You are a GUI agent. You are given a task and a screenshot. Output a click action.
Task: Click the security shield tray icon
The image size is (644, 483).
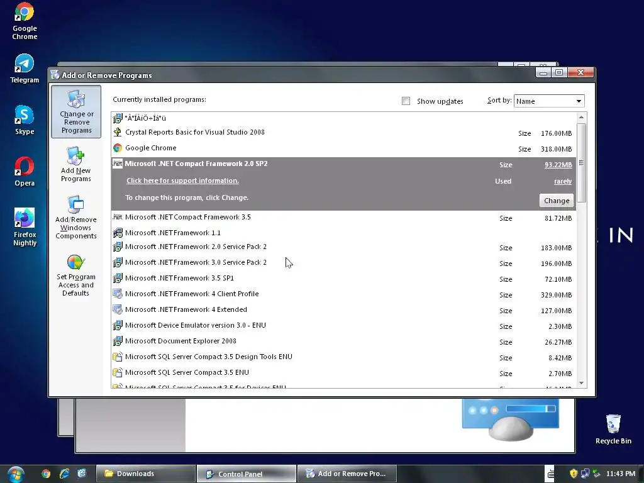click(574, 474)
